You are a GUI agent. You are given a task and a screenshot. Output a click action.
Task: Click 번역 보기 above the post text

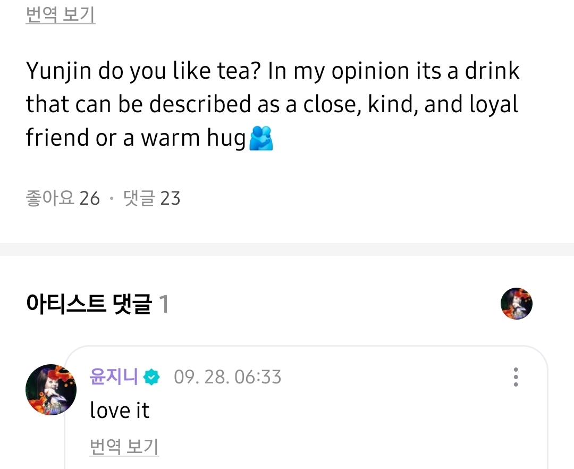coord(60,15)
